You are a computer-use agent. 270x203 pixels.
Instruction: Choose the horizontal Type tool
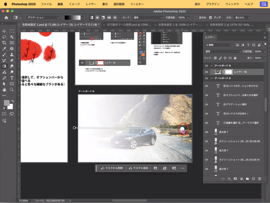tap(12, 78)
